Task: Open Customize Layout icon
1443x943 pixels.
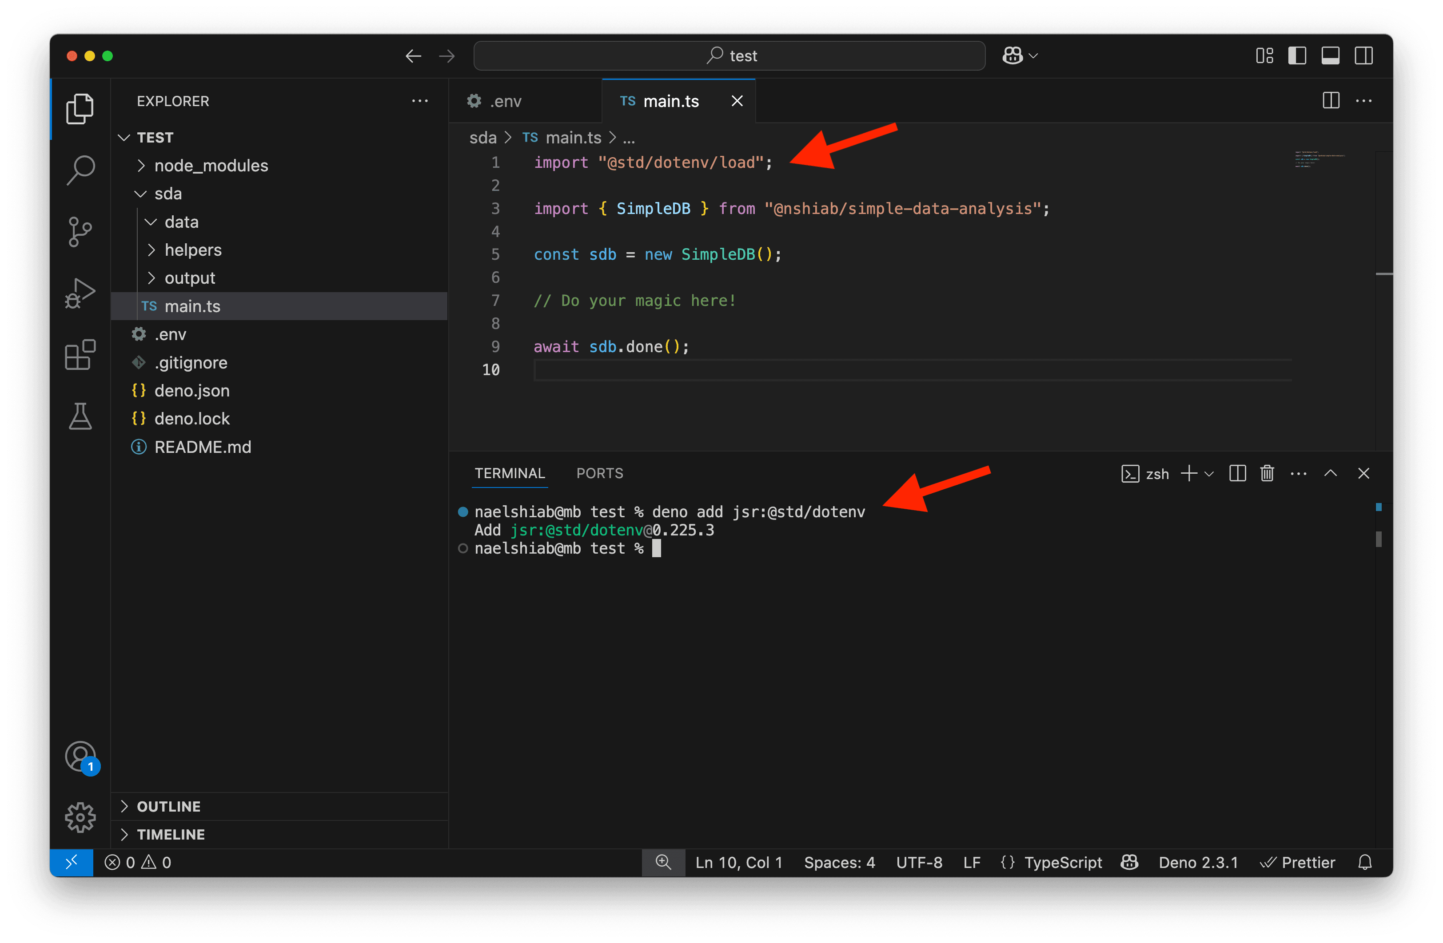Action: coord(1264,56)
